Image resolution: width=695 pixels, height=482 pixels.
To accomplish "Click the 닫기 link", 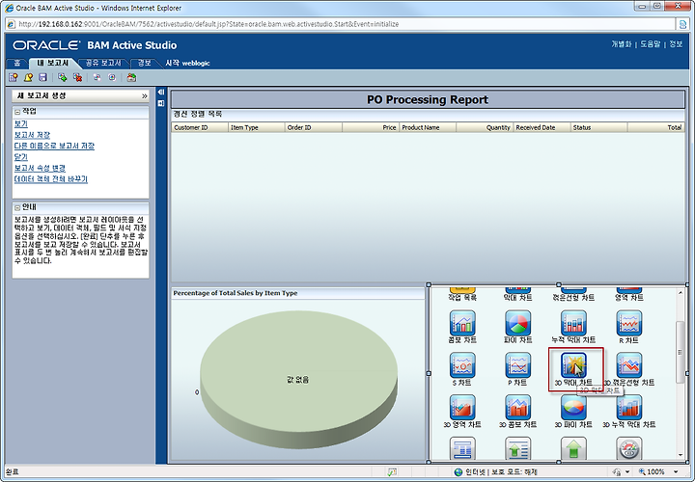I will 21,157.
